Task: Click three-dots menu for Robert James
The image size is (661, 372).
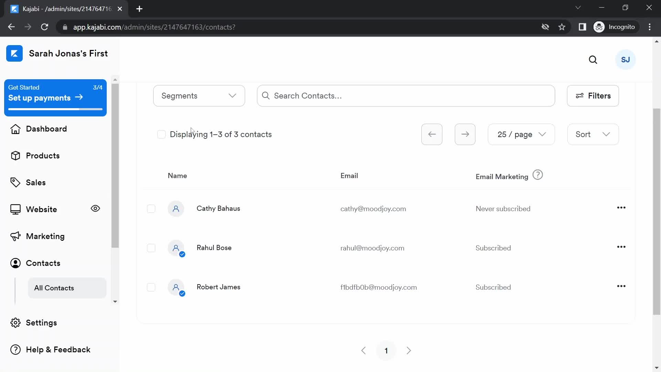Action: click(621, 286)
